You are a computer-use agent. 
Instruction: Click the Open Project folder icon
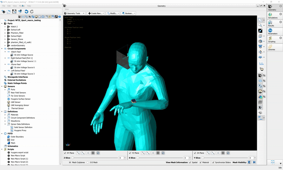tap(8, 12)
